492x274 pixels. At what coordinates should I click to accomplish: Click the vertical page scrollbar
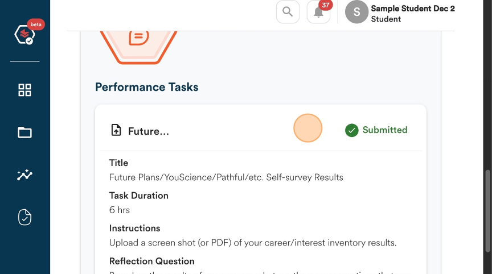coord(487,211)
